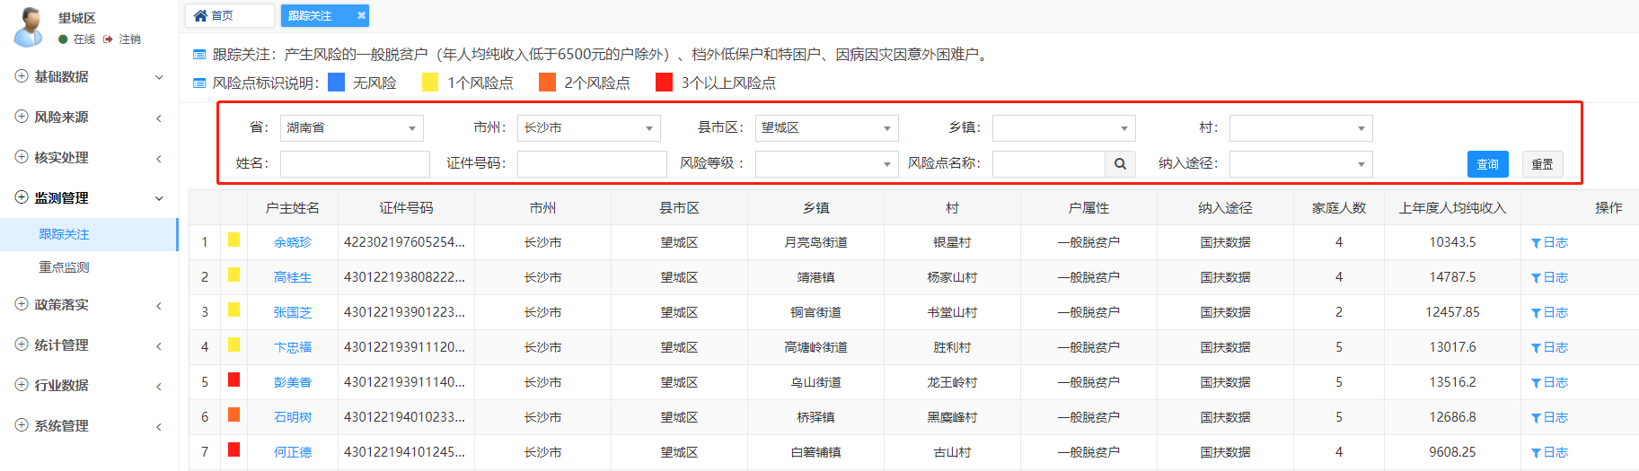Open 跟踪关注 in the sidebar
The height and width of the screenshot is (471, 1639).
point(89,234)
